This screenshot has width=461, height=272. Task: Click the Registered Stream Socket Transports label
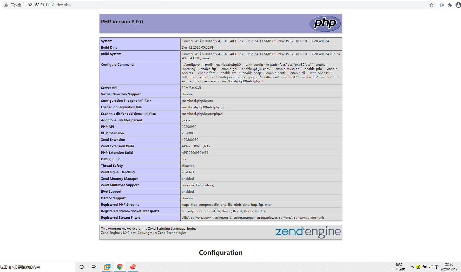click(130, 211)
